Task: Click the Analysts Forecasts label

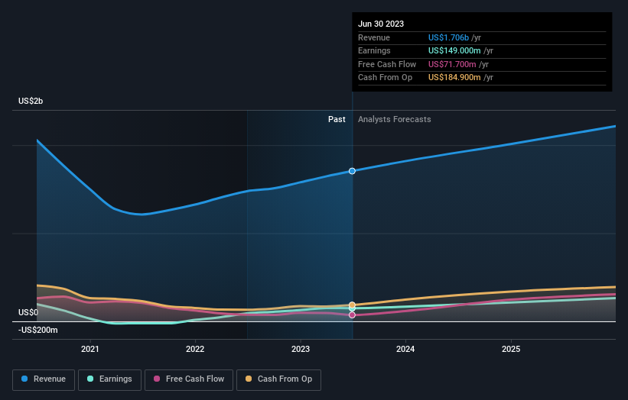Action: [x=395, y=119]
